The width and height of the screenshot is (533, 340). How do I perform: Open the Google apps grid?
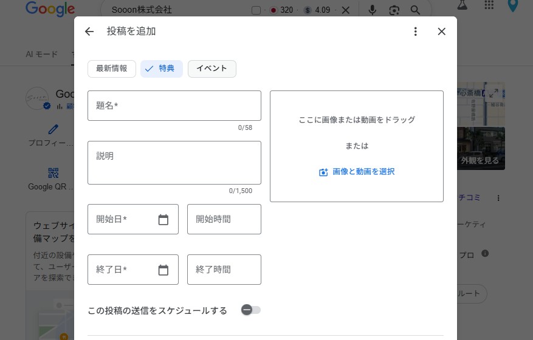click(489, 5)
